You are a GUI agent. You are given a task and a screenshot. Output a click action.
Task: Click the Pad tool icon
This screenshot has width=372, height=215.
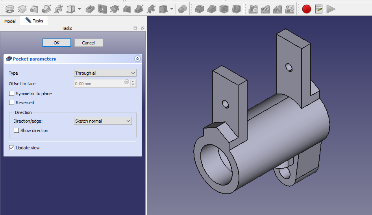point(10,9)
